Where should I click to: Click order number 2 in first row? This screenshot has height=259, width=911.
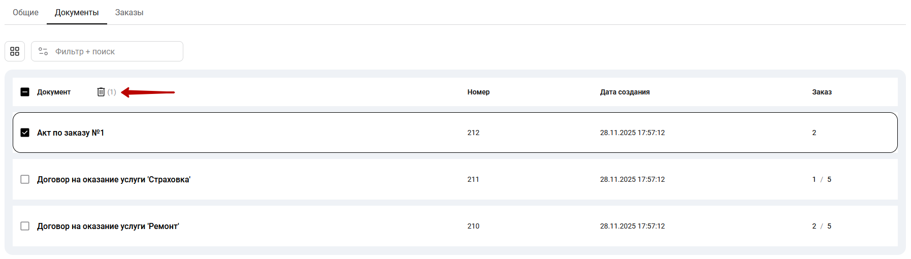coord(814,133)
